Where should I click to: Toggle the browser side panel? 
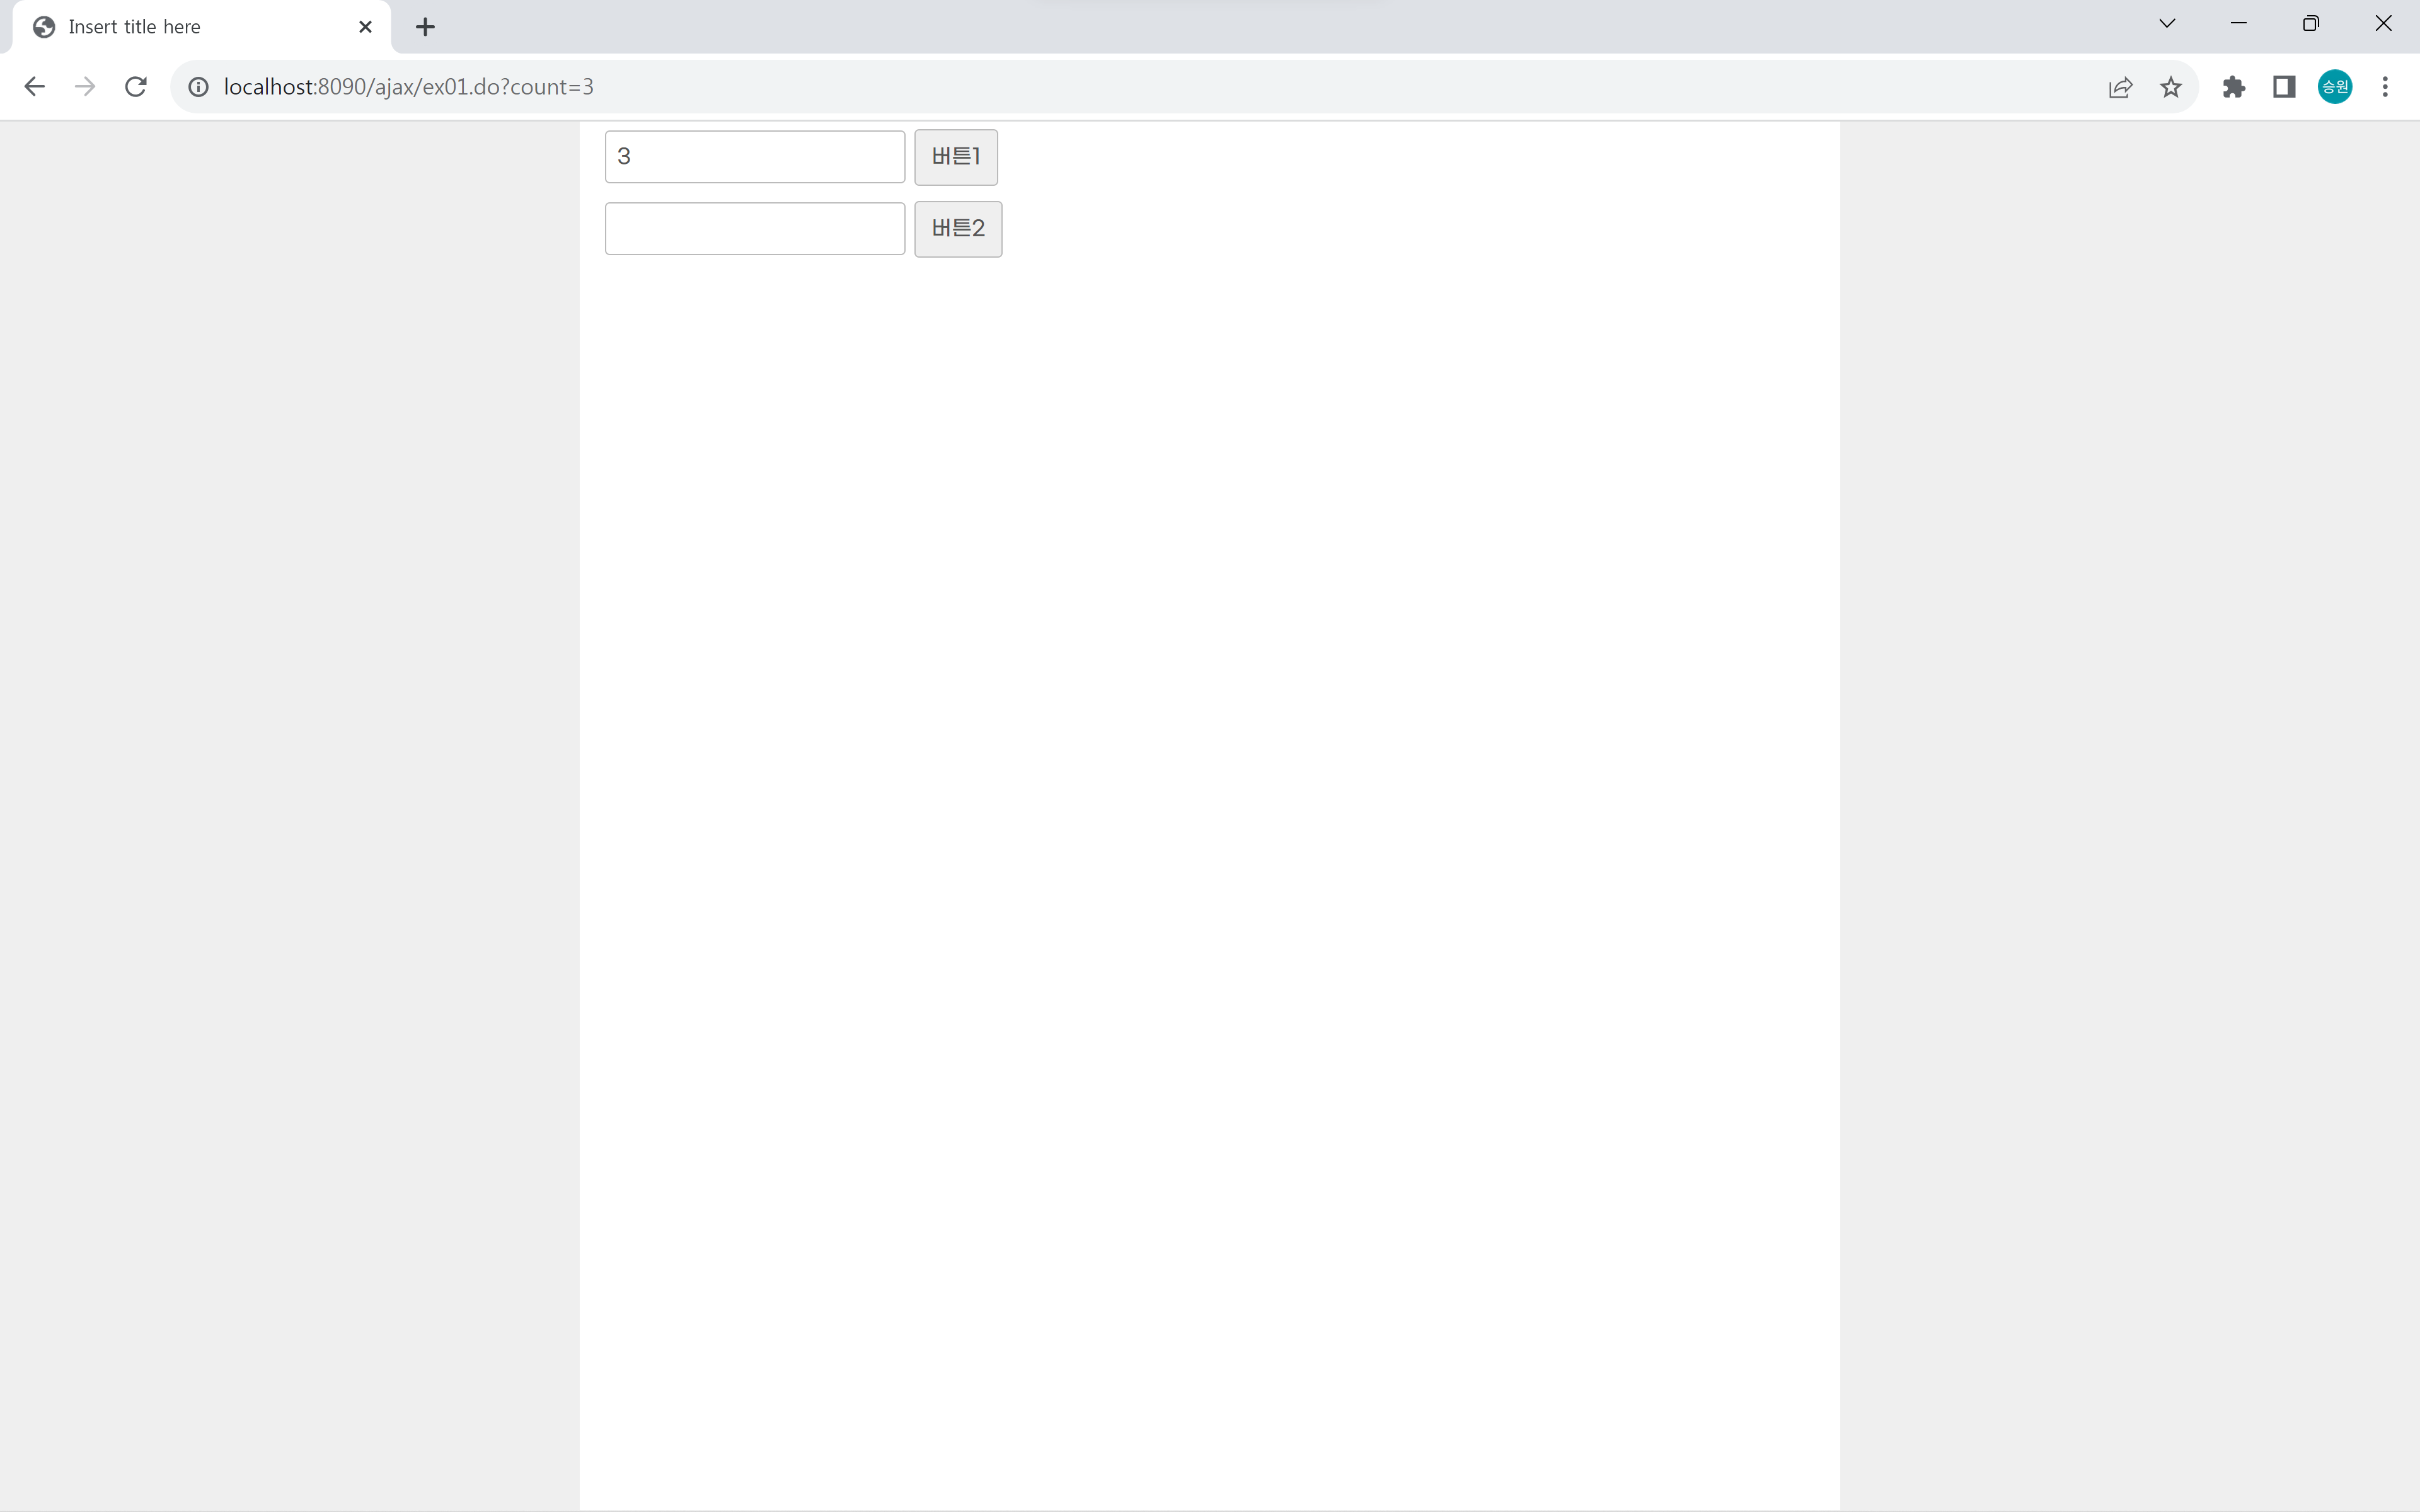2284,87
